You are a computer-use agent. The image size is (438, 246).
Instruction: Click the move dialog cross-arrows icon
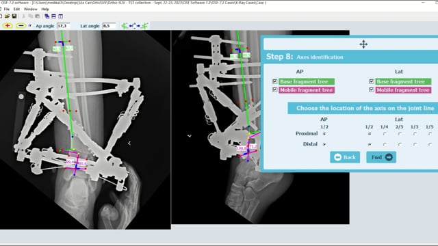click(363, 44)
